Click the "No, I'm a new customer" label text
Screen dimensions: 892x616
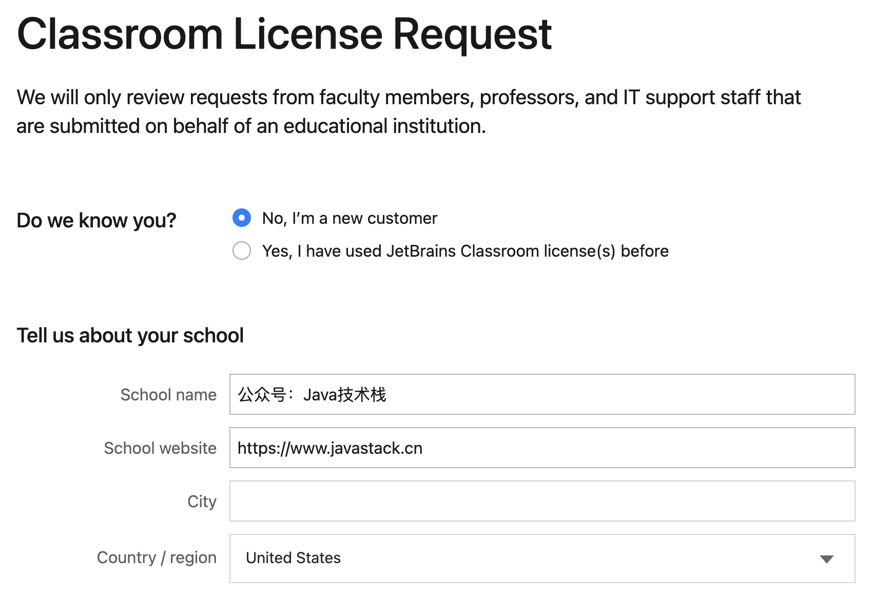pyautogui.click(x=350, y=219)
